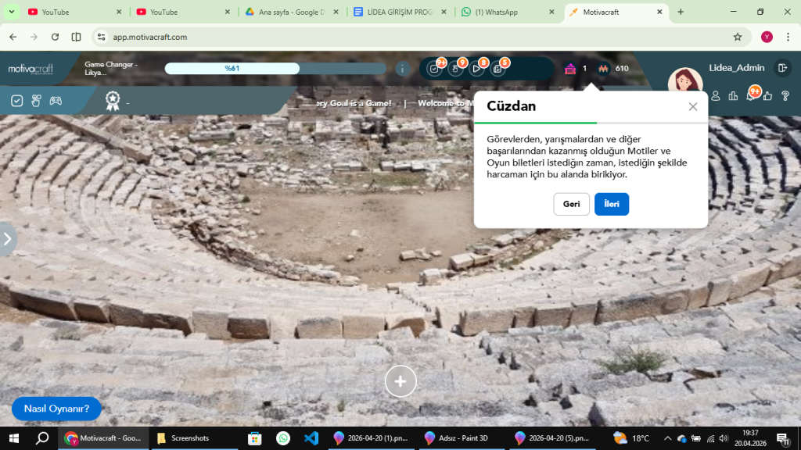Click the %61 progress bar
The height and width of the screenshot is (450, 801).
(x=275, y=69)
